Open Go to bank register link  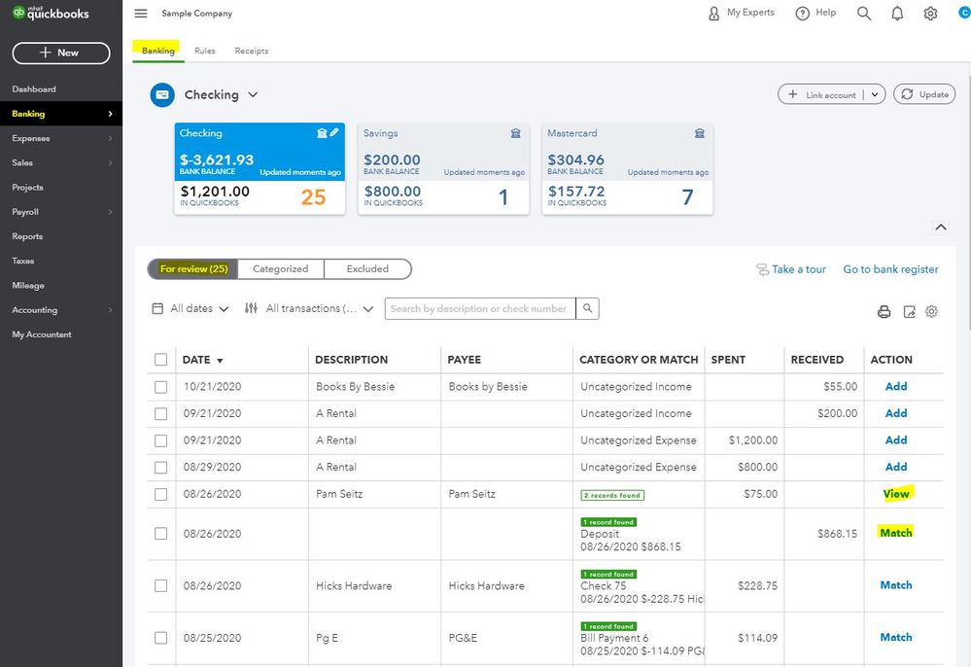pyautogui.click(x=890, y=269)
